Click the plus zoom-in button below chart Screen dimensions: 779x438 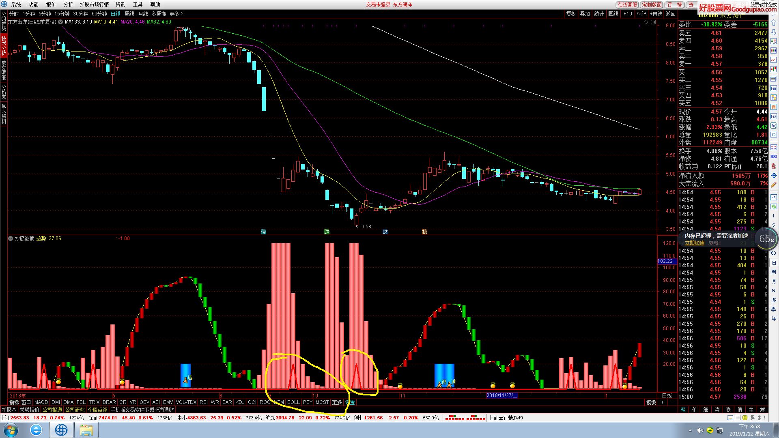(x=663, y=402)
